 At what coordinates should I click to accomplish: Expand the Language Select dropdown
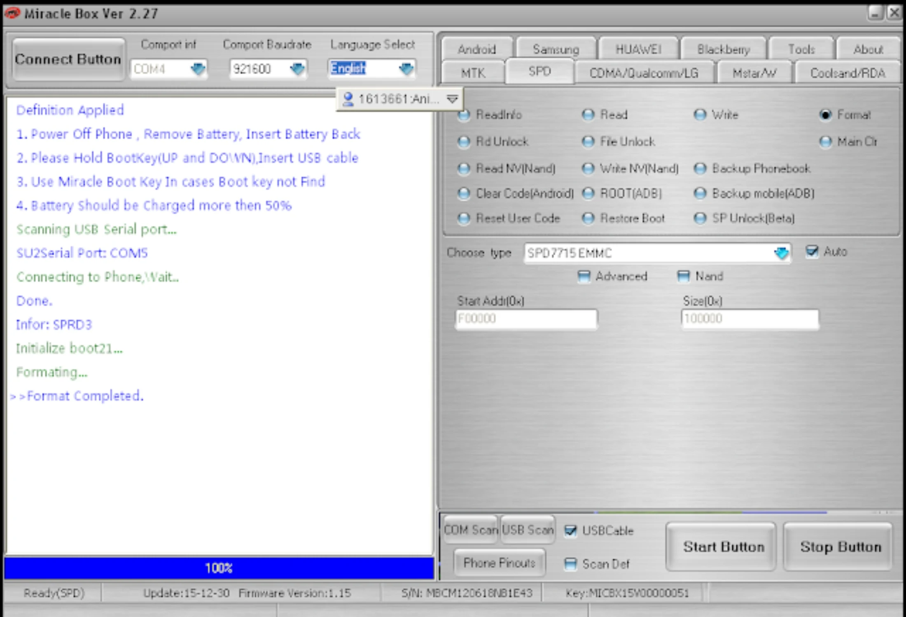coord(406,68)
